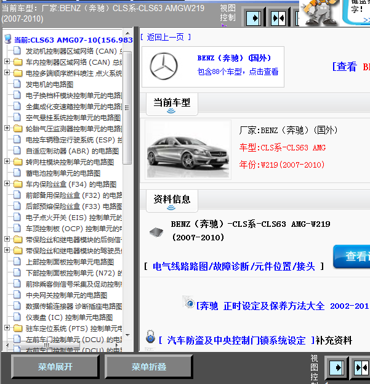Click the bottom collapse-arrows view control icon
This screenshot has height=384, width=370.
coord(361,367)
